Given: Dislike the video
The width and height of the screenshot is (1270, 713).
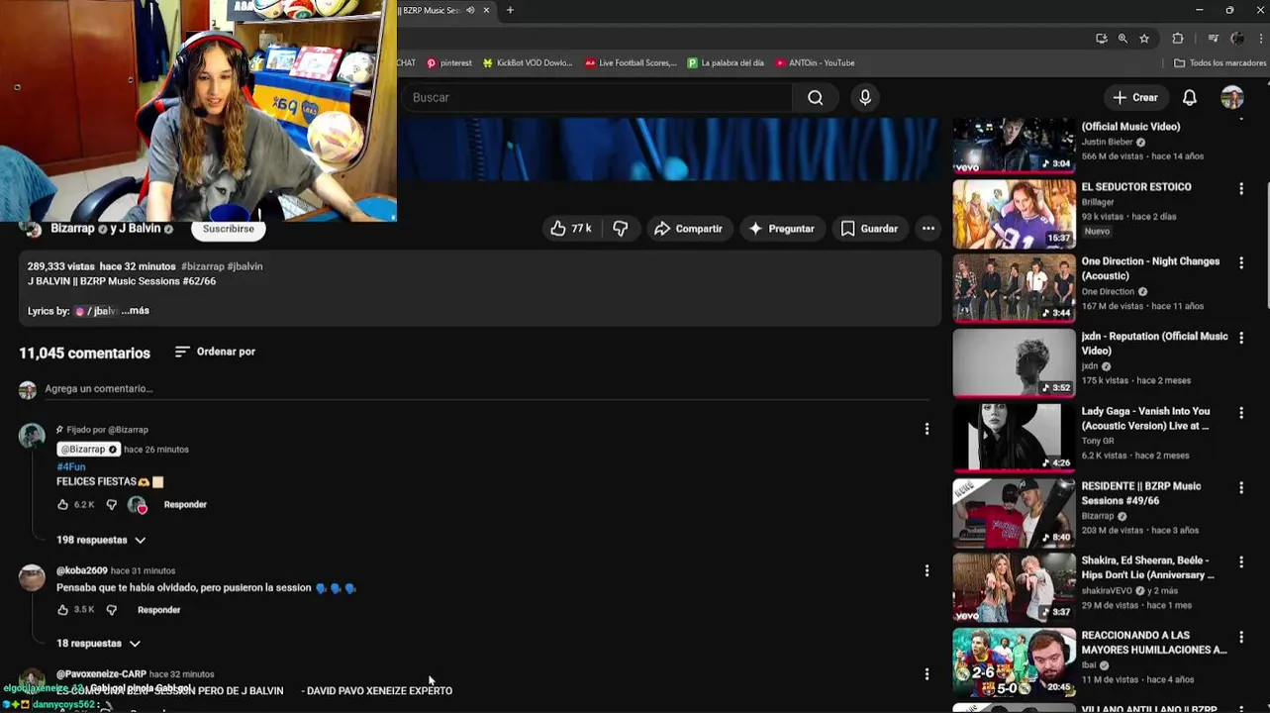Looking at the screenshot, I should (620, 229).
